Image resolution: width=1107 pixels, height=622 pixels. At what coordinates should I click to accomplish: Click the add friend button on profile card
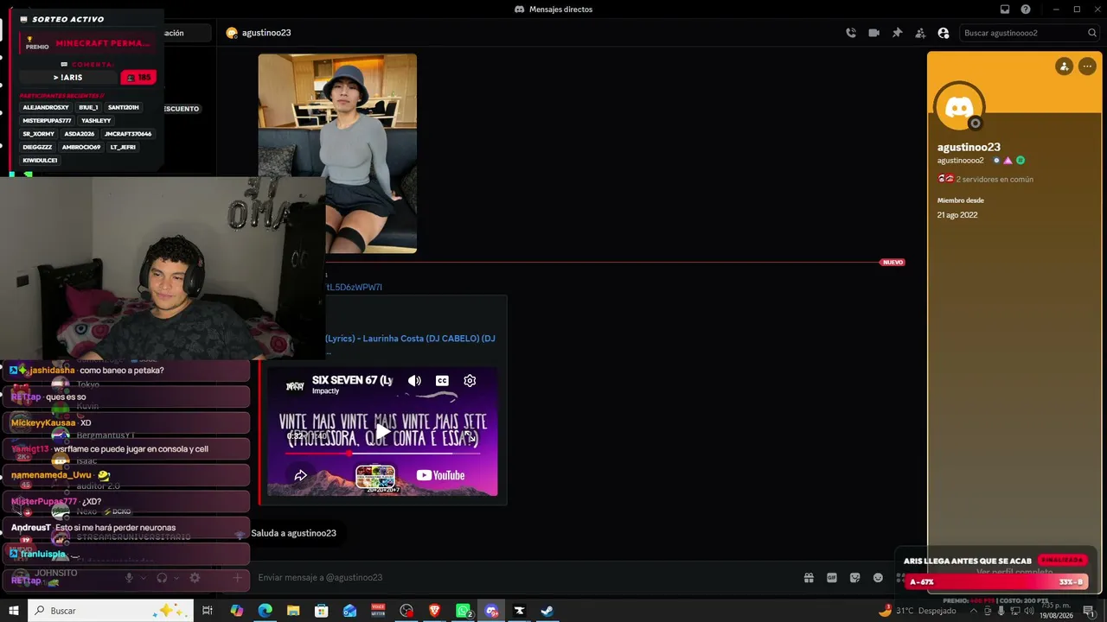coord(1064,67)
